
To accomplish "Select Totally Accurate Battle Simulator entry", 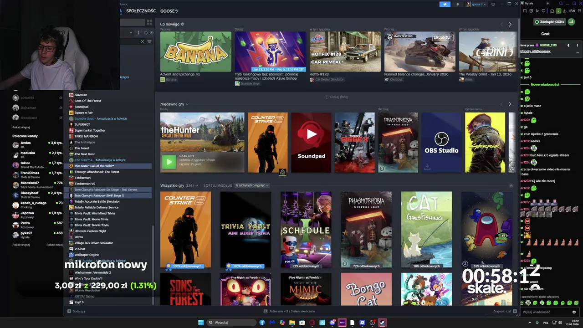I will [97, 201].
